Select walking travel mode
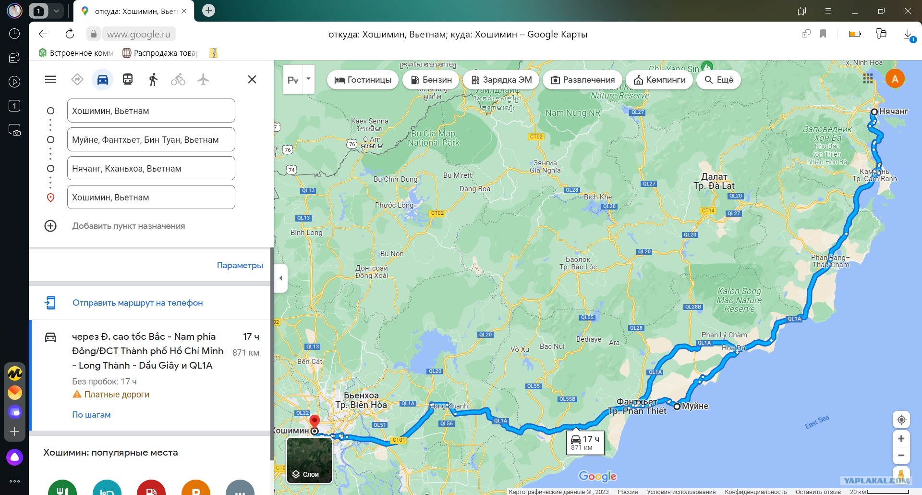Screen dimensions: 922x495 click(153, 79)
